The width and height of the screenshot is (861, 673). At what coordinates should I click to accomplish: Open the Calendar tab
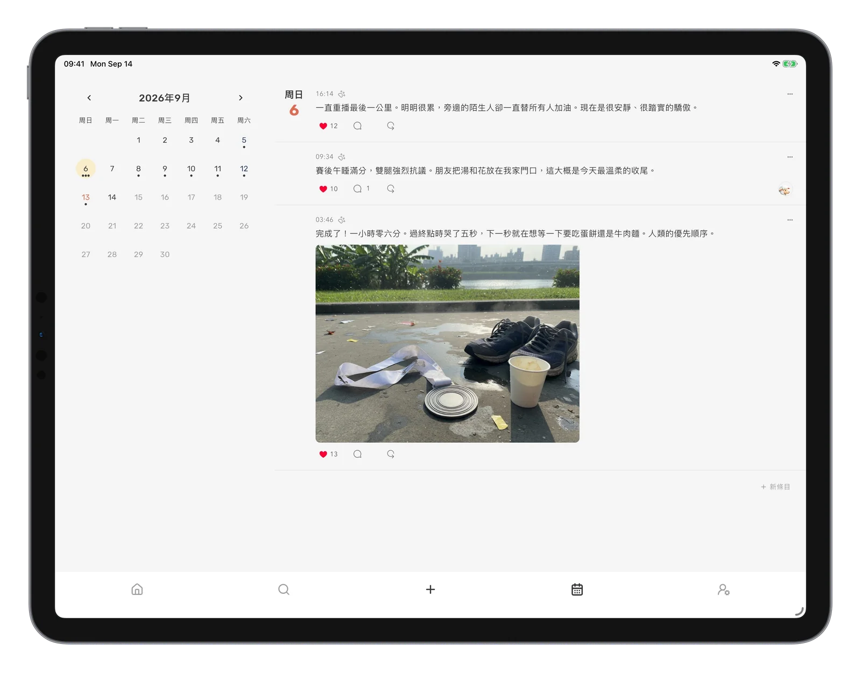tap(577, 590)
